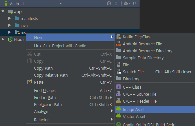The height and width of the screenshot is (126, 195).
Task: Select the res folder in tree
Action: 23,32
